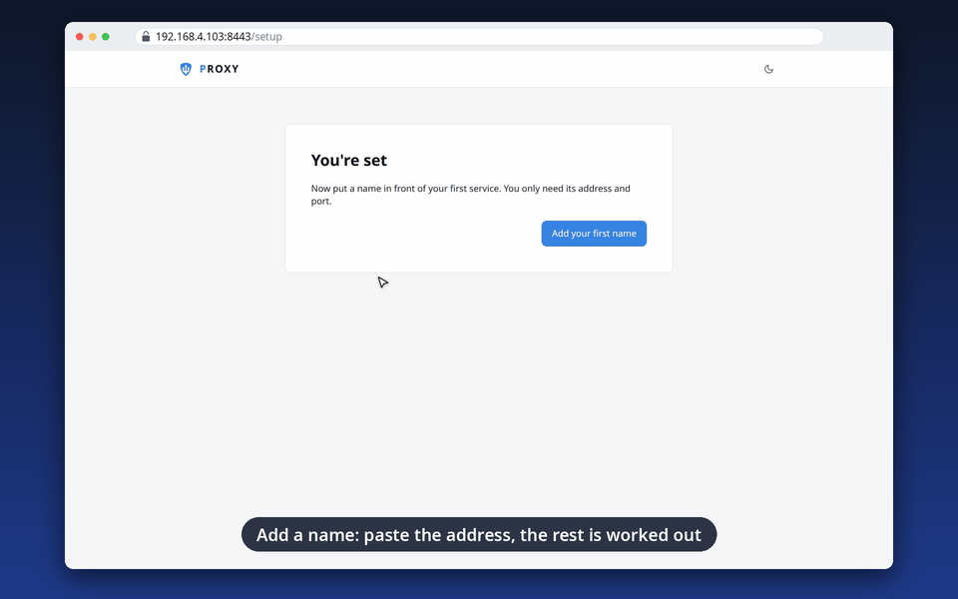The width and height of the screenshot is (958, 599).
Task: Click the Add your first name button
Action: pos(593,234)
